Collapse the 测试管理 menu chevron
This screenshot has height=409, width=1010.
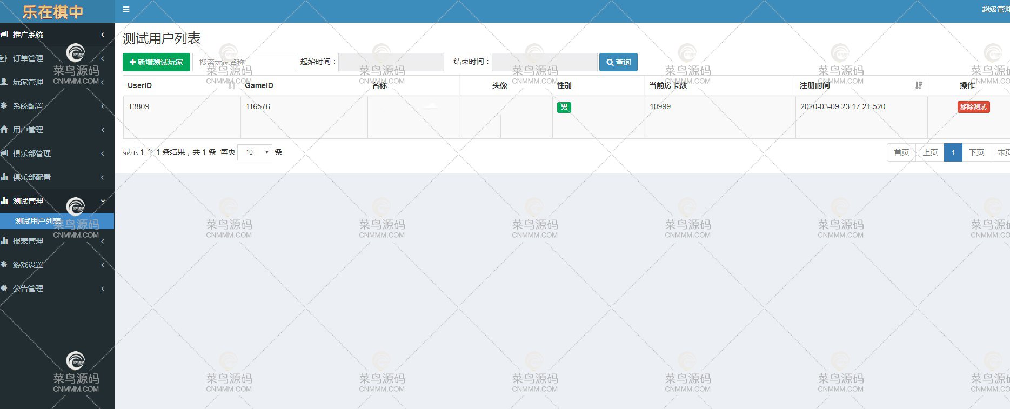click(x=103, y=201)
